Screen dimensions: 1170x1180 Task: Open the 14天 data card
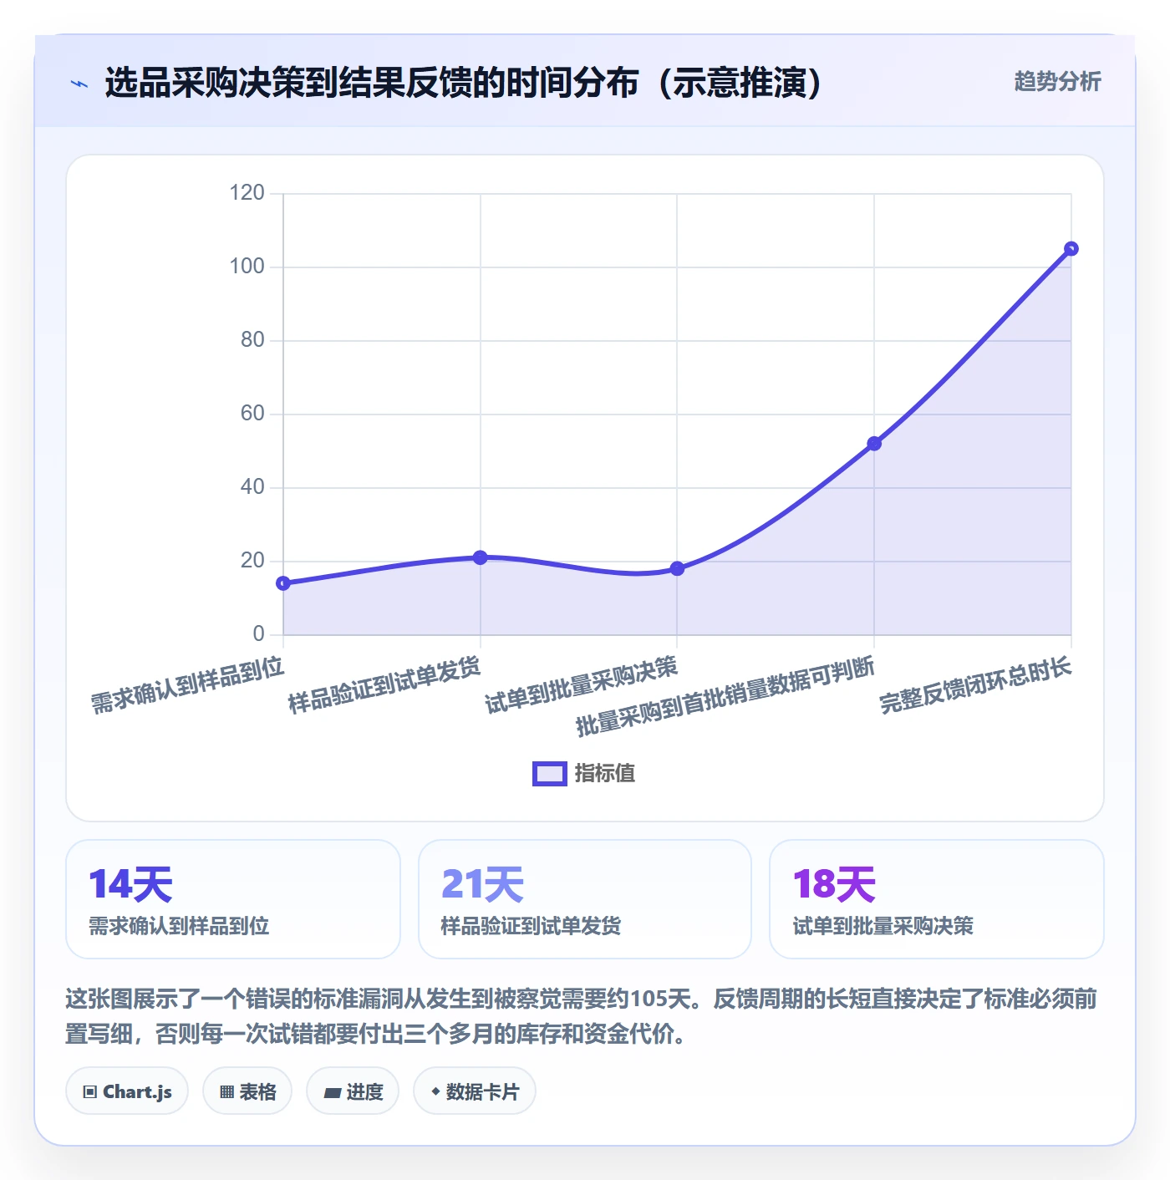(233, 899)
